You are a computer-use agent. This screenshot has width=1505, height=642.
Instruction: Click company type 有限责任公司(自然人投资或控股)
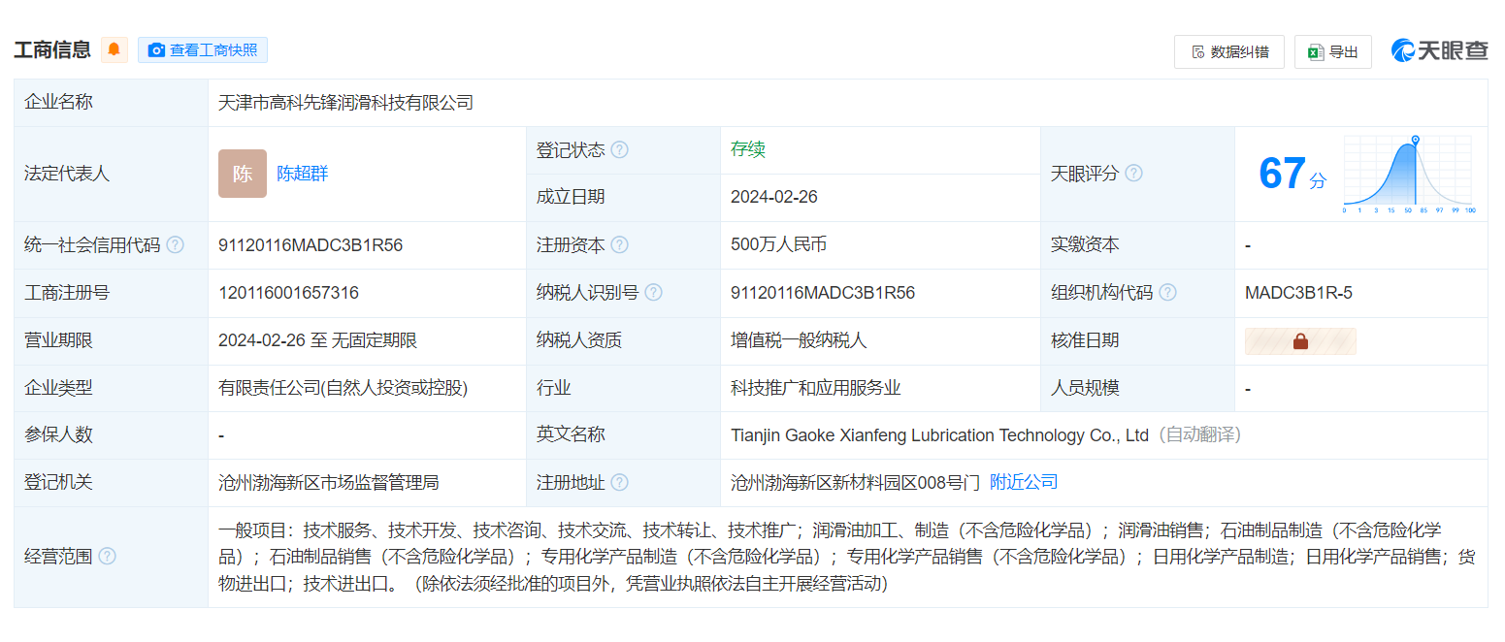click(344, 388)
